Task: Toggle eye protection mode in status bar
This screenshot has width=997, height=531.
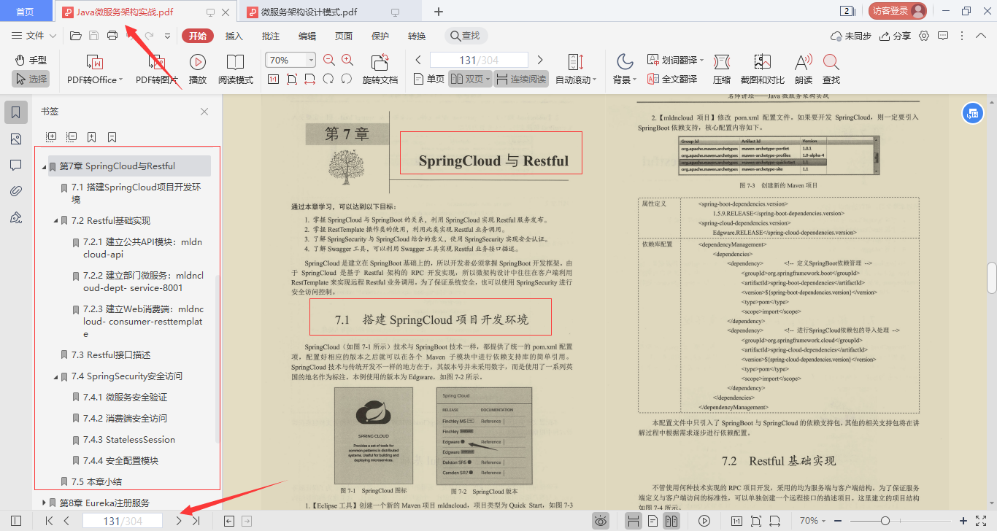Action: [601, 521]
